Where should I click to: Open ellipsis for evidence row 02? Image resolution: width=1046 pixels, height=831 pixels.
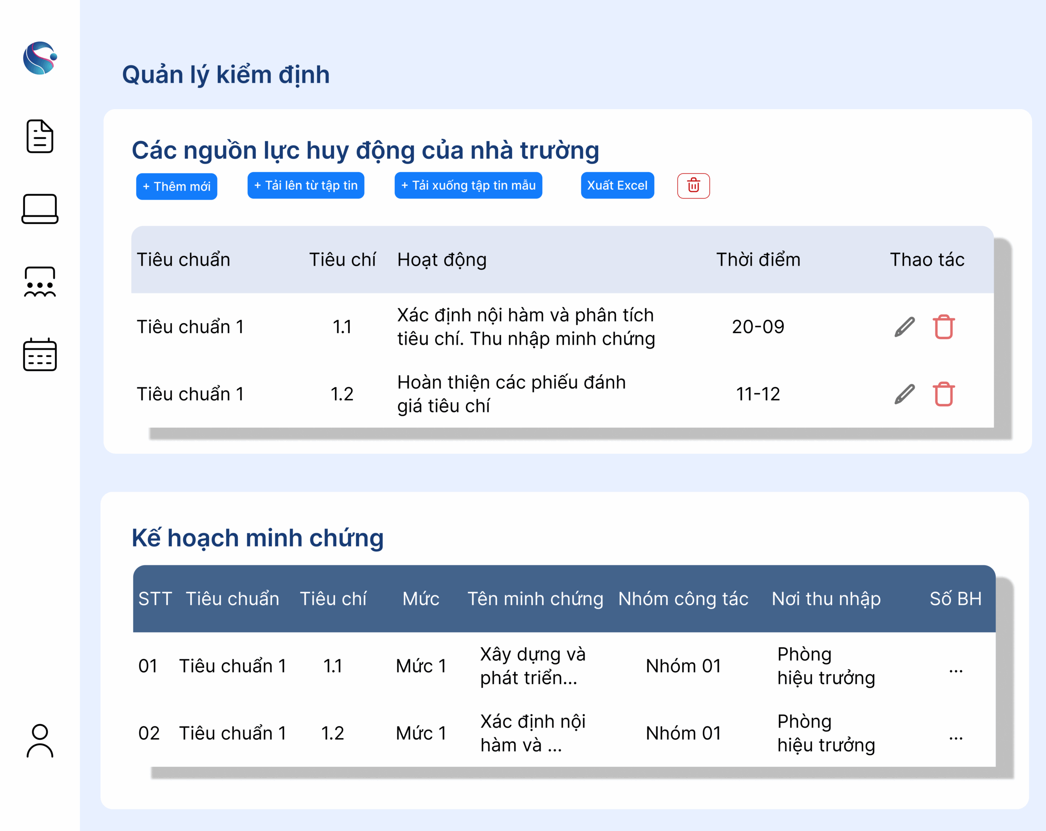955,737
